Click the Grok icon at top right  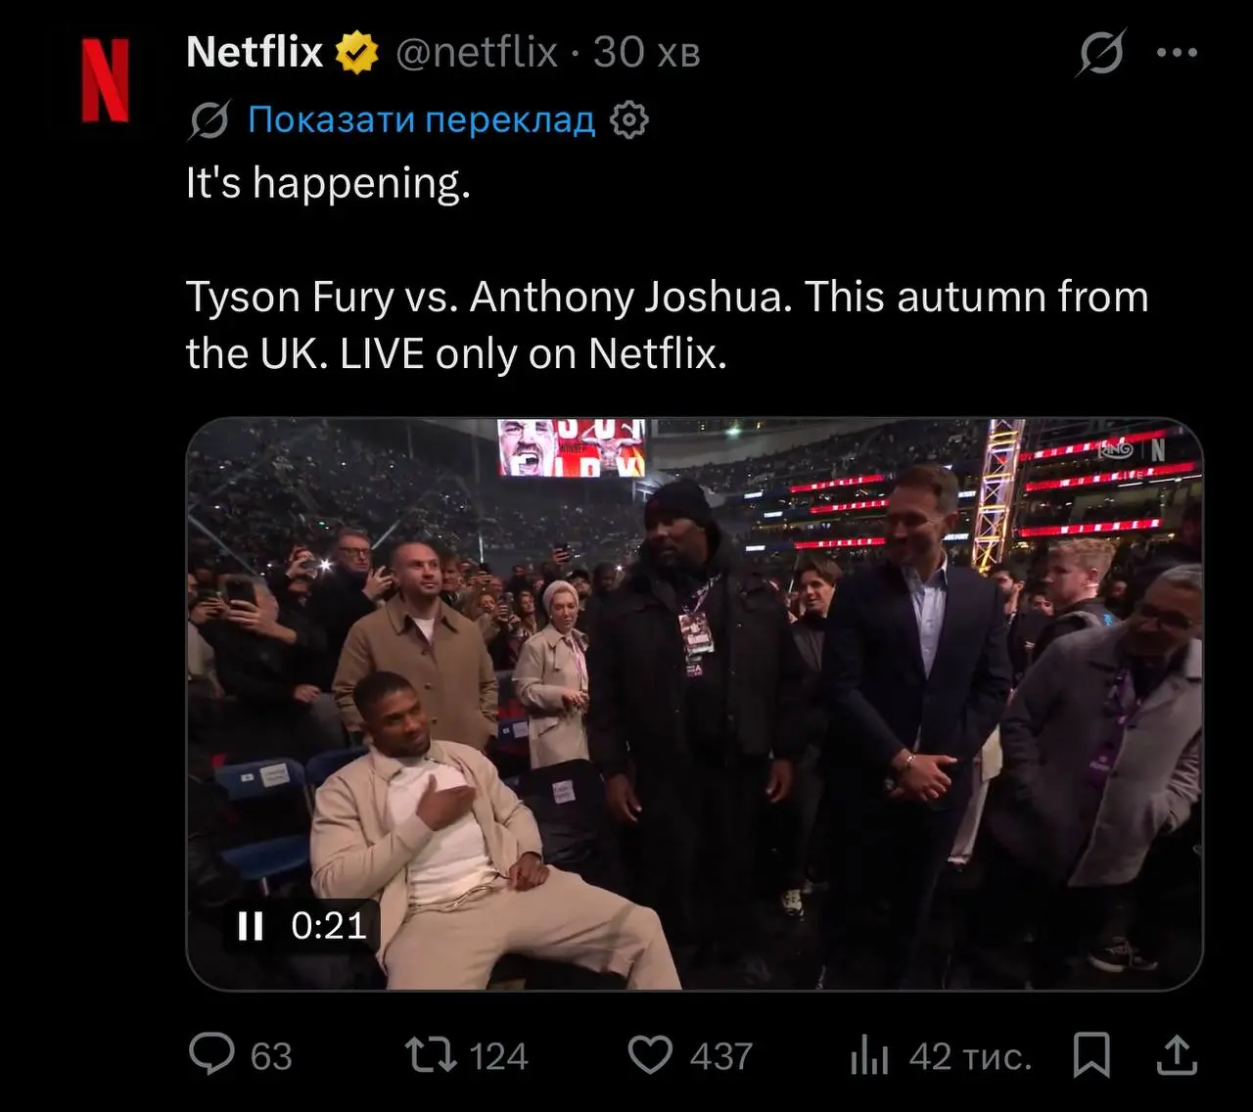1100,53
